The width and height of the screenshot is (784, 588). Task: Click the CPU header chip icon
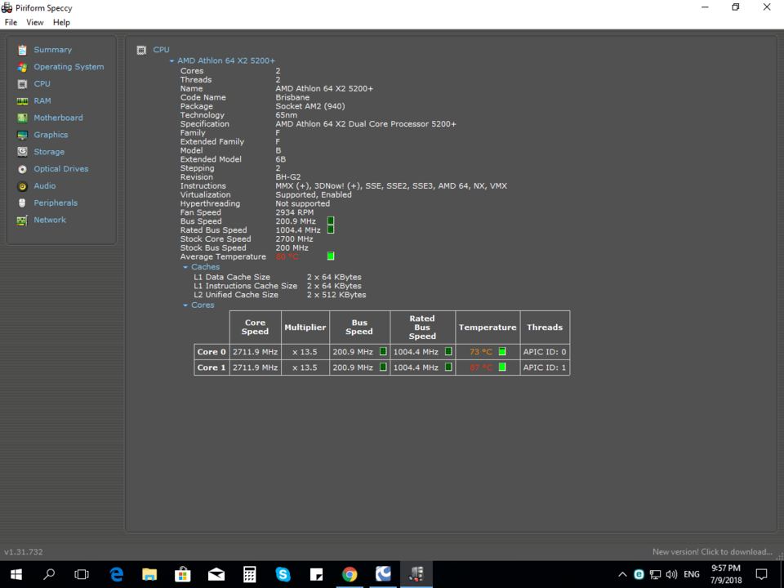[x=141, y=50]
